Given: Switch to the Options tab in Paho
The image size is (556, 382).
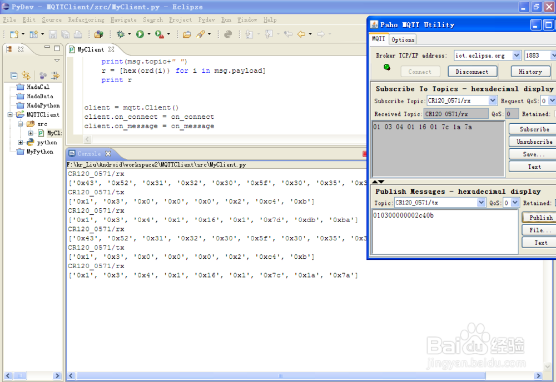Looking at the screenshot, I should [x=403, y=39].
